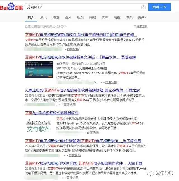Open the 知道 tab

pyautogui.click(x=56, y=17)
